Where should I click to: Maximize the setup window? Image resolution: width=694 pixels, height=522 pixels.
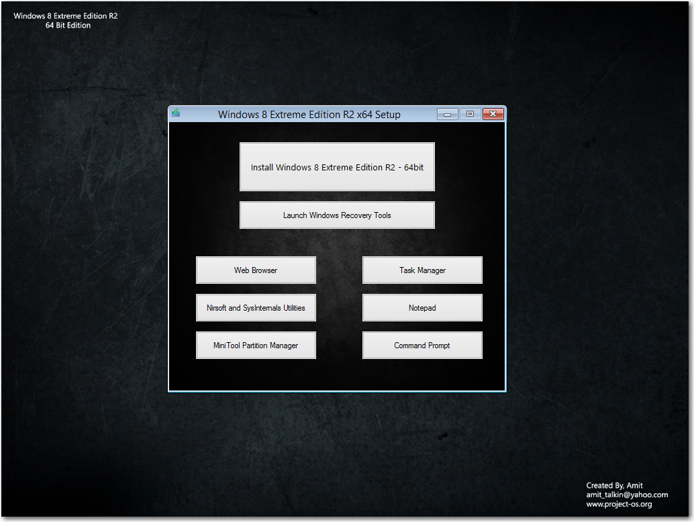pyautogui.click(x=470, y=114)
